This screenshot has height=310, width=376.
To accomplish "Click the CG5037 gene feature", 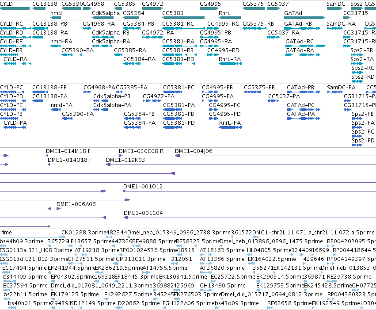I will (x=274, y=8).
